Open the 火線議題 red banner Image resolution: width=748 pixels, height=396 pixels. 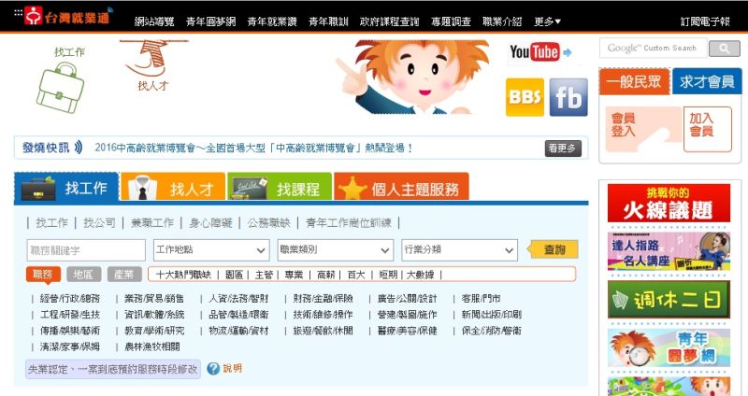pos(669,203)
